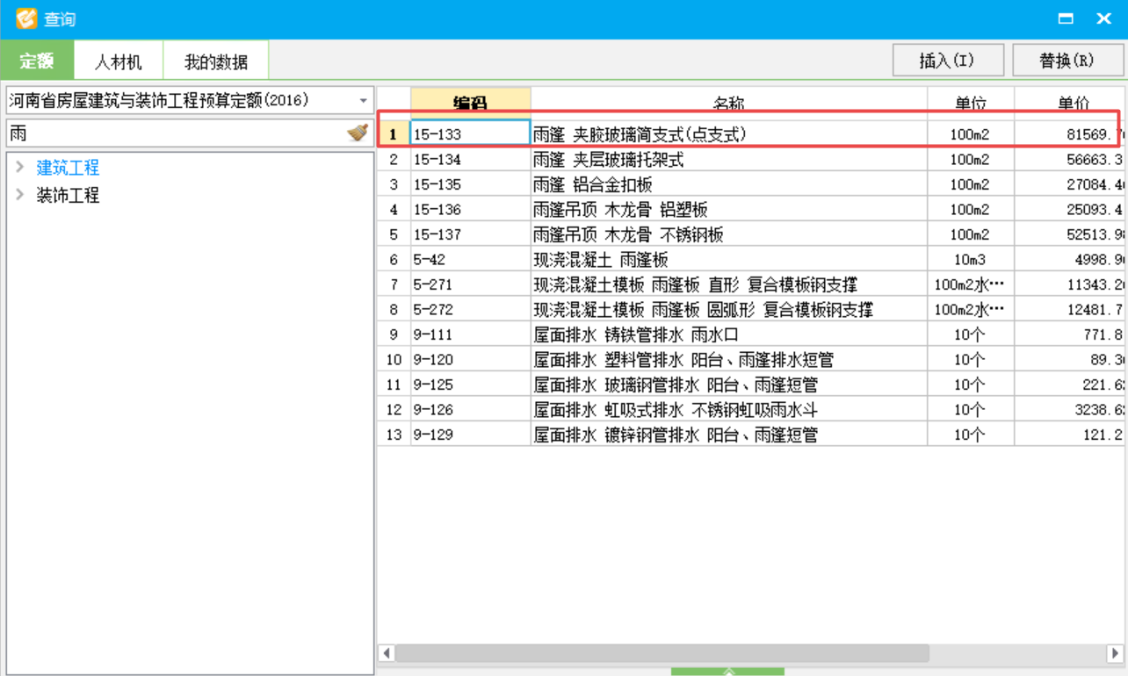Click 塑料管排水 阳台、雨篷排水短管 cell
Image resolution: width=1128 pixels, height=676 pixels.
point(729,360)
